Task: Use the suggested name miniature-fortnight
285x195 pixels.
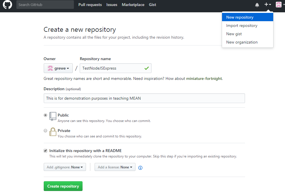Action: 204,78
